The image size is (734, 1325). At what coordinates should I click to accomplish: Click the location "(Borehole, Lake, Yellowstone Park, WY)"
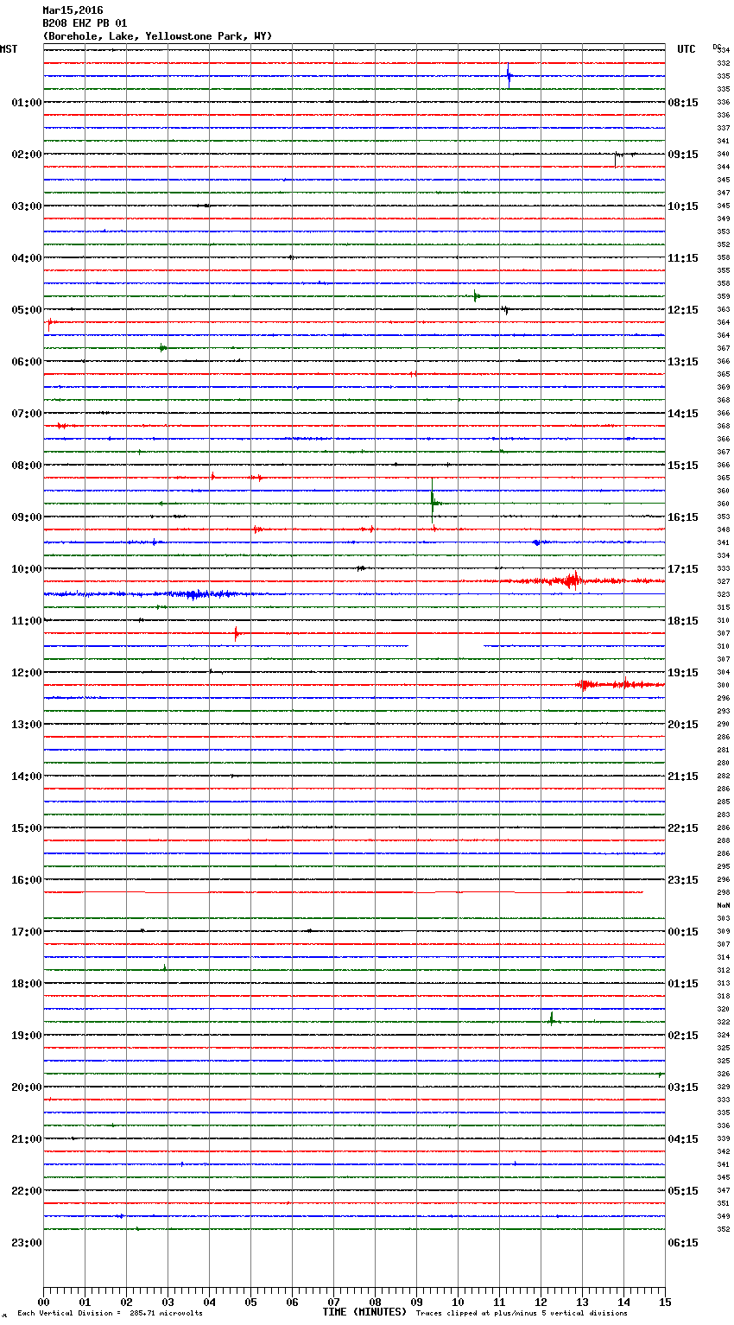tap(157, 36)
